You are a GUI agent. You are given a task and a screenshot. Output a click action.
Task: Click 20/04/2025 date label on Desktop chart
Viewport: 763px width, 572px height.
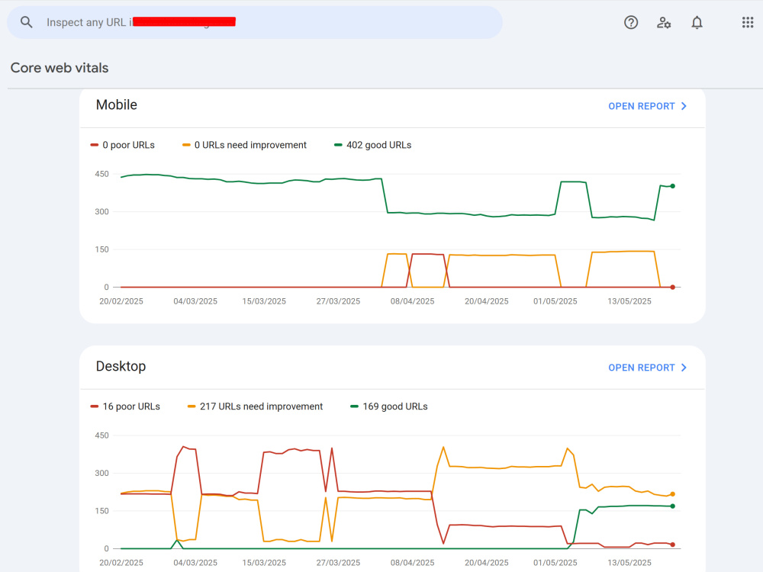click(487, 563)
